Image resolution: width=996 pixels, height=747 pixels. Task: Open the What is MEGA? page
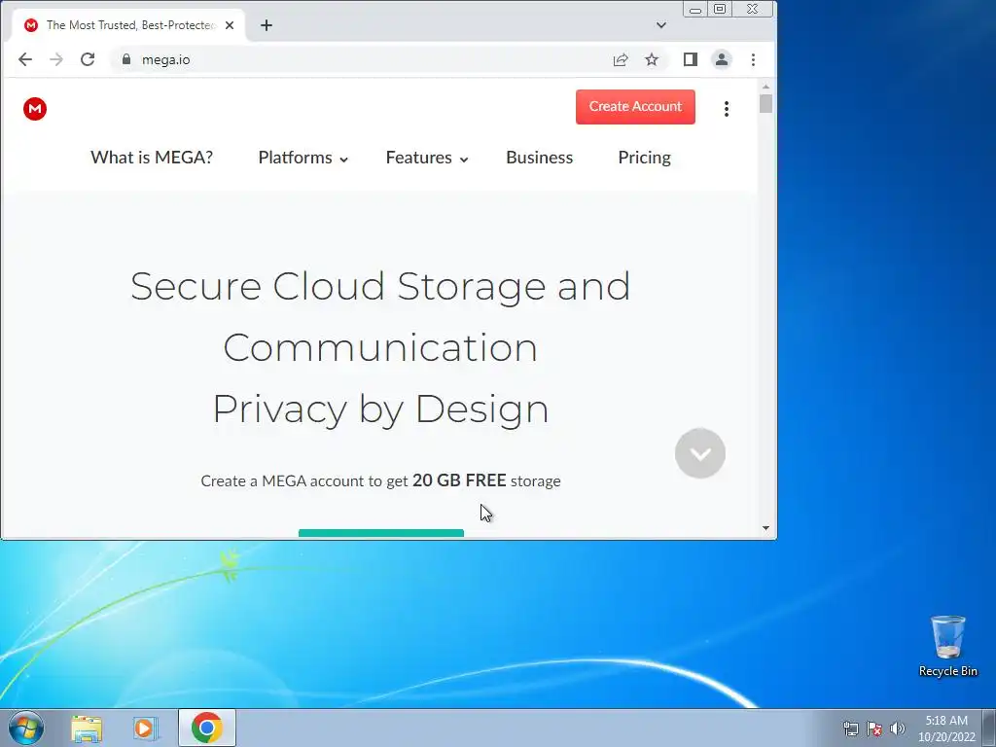point(152,158)
